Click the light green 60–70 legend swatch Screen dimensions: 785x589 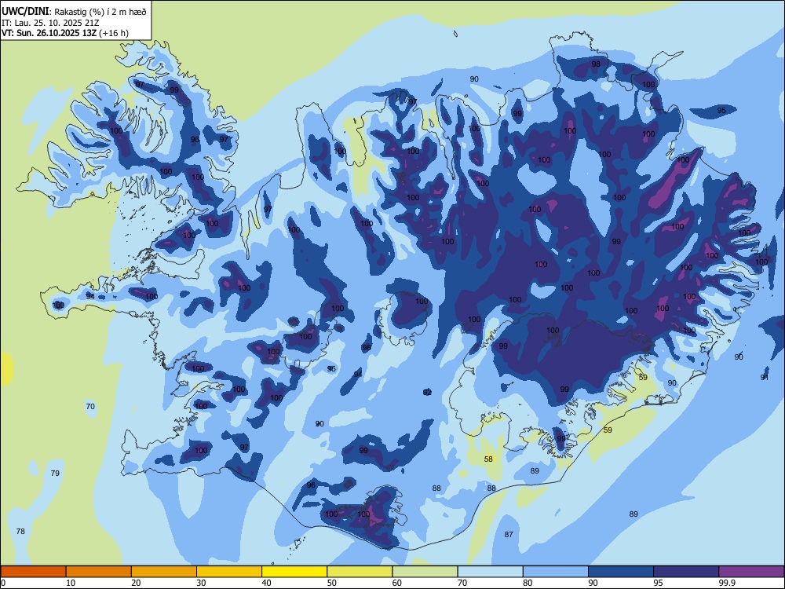(x=425, y=572)
